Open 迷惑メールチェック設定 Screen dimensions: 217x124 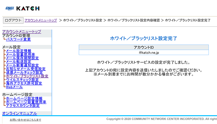click(x=24, y=72)
